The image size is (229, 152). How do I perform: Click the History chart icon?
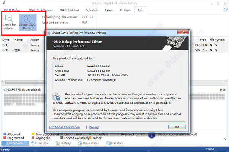click(x=58, y=143)
